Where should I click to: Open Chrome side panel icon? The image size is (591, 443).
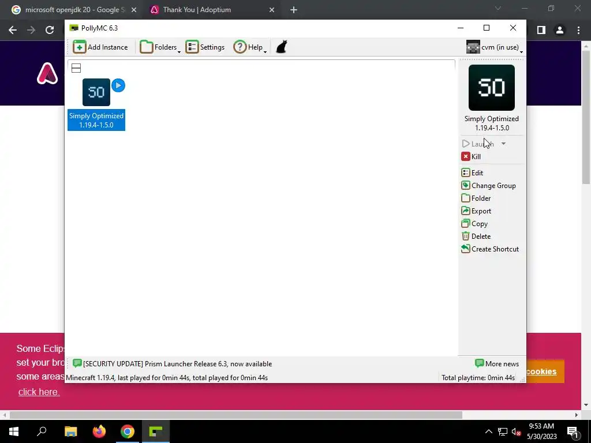pos(541,30)
